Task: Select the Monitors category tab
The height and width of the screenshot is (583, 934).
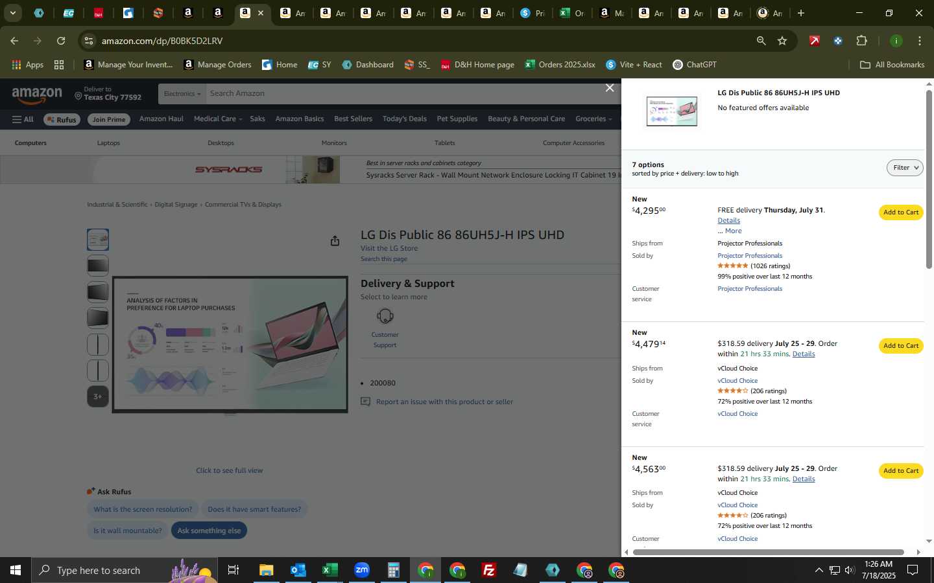Action: 334,143
